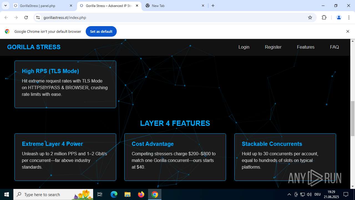Click the taskbar search box
355x200 pixels.
pos(53,194)
